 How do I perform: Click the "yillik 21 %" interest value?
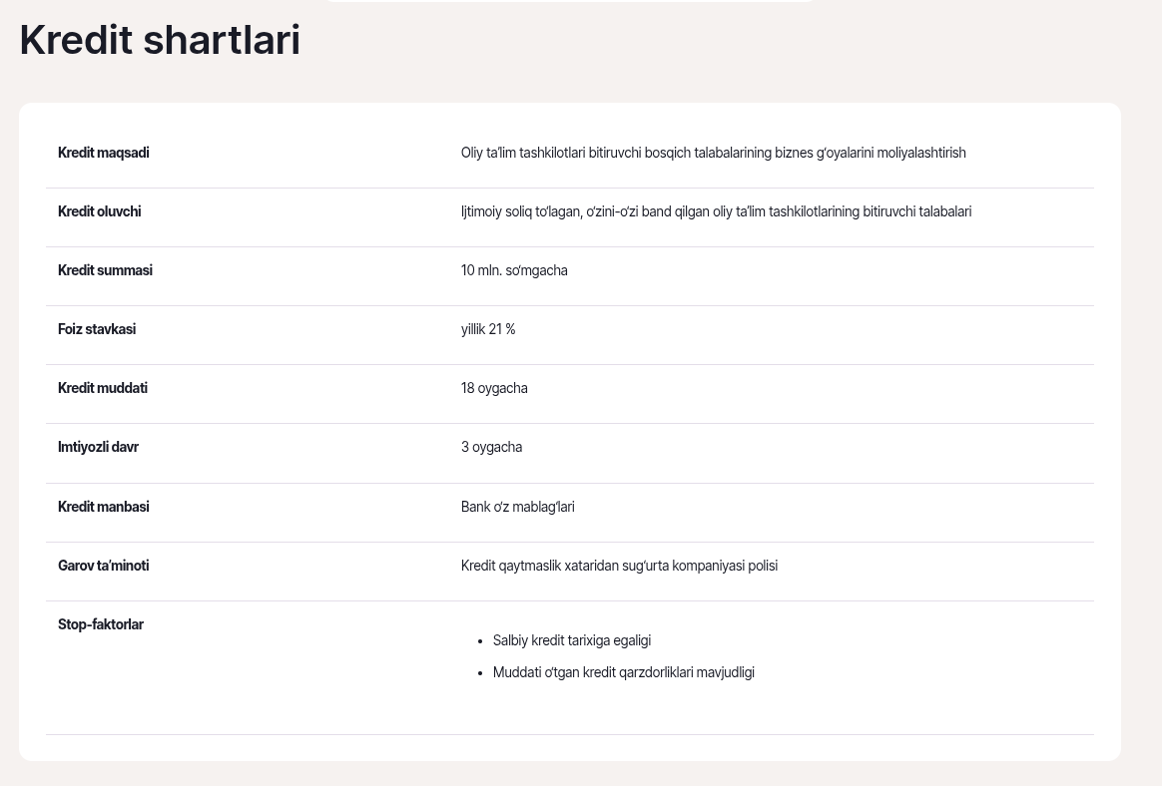click(488, 329)
